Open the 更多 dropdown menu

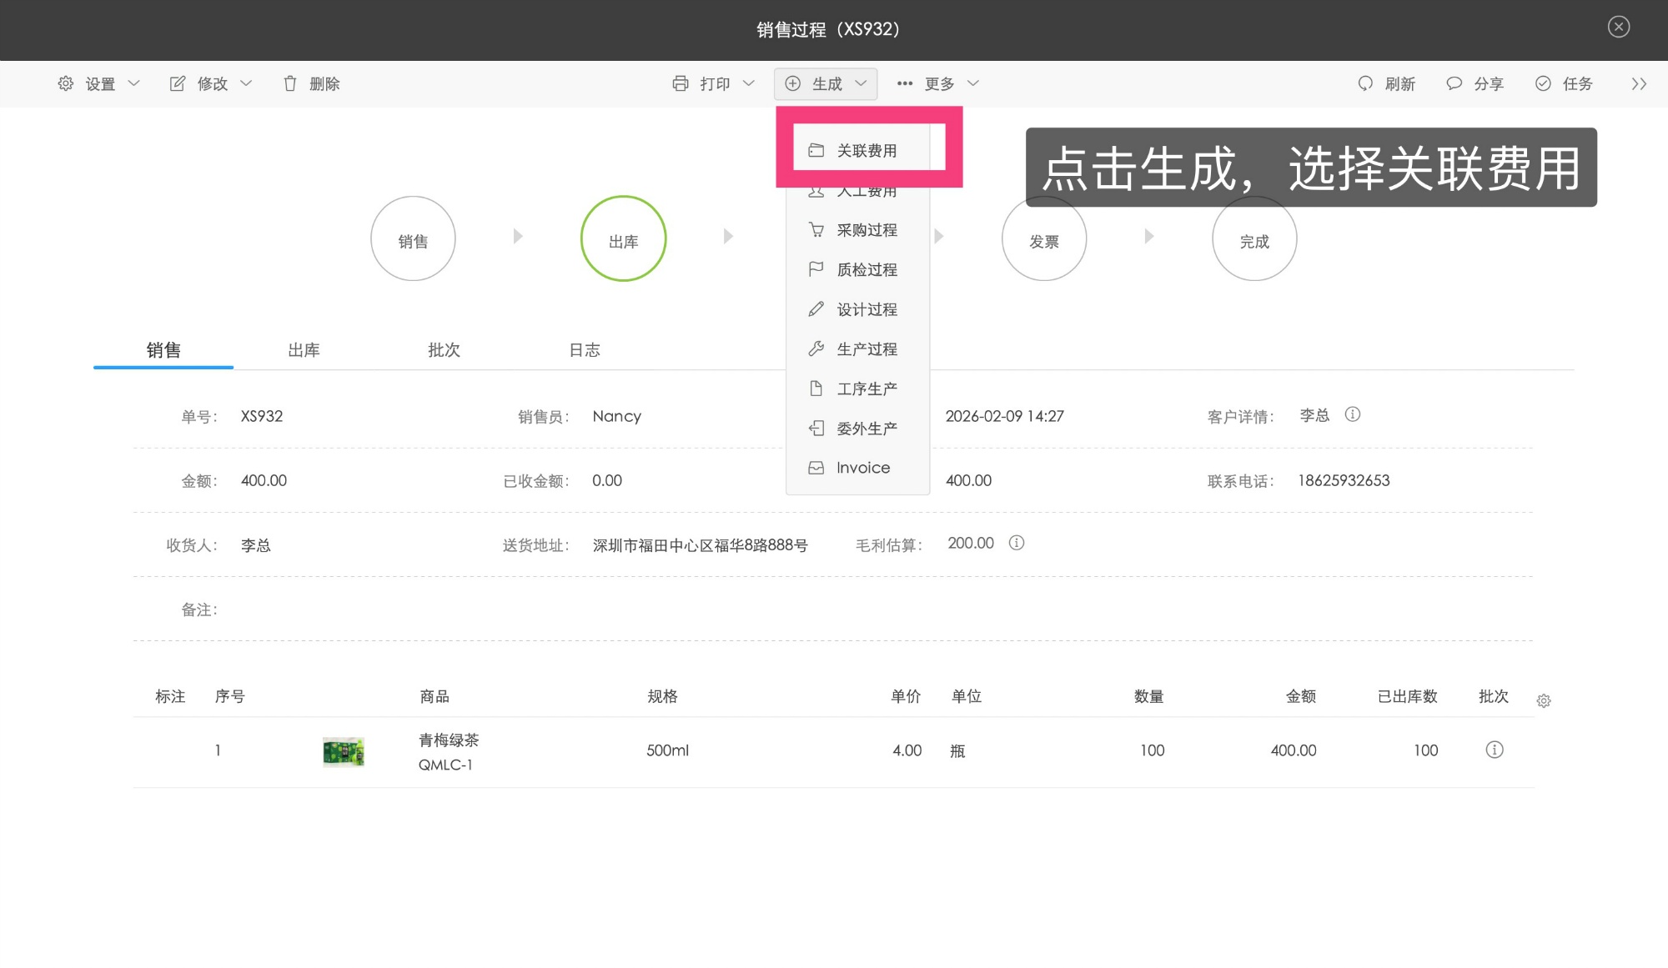pyautogui.click(x=941, y=83)
